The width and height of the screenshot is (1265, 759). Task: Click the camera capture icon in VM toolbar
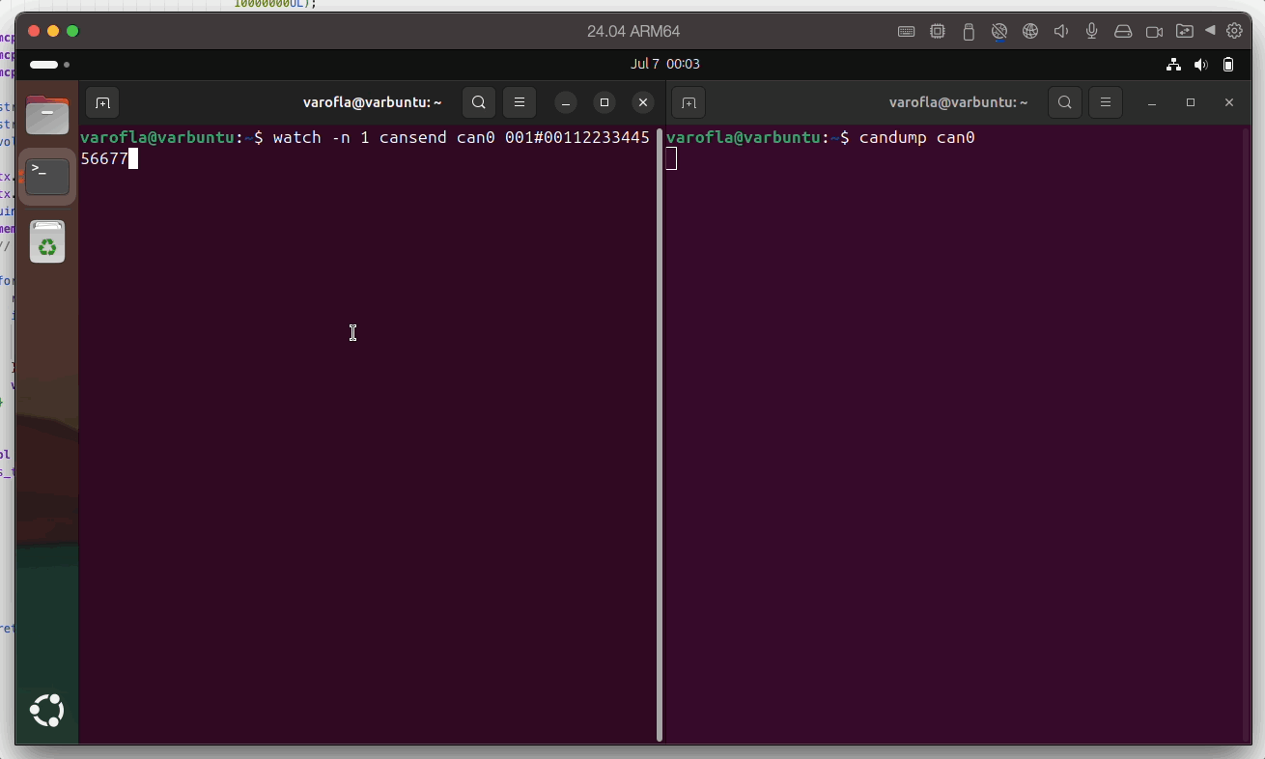coord(1154,30)
